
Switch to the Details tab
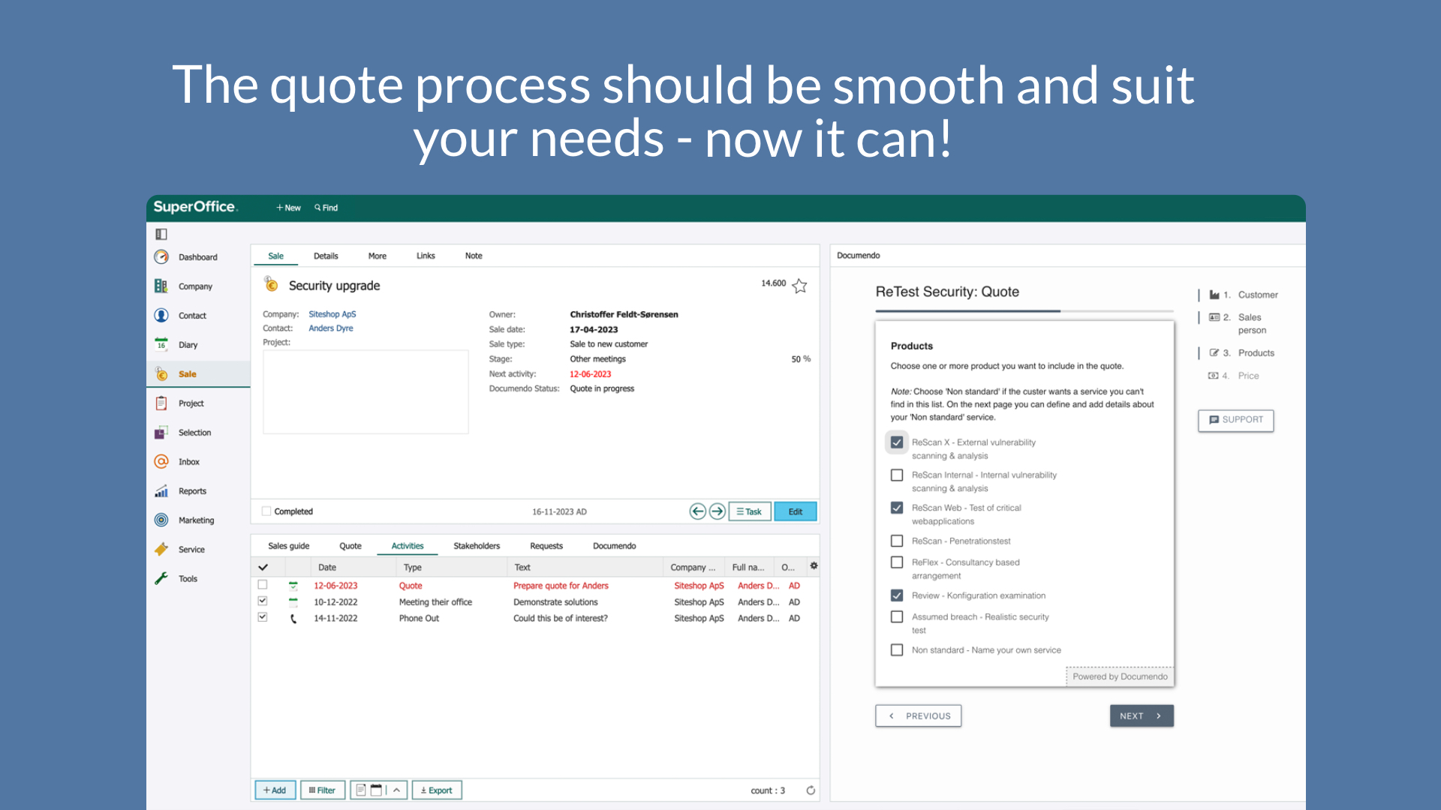[326, 256]
